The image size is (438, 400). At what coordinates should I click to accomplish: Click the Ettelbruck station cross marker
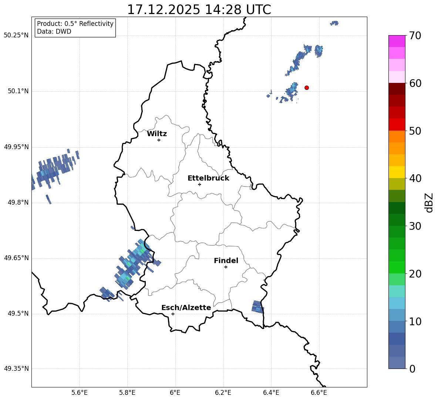point(199,184)
